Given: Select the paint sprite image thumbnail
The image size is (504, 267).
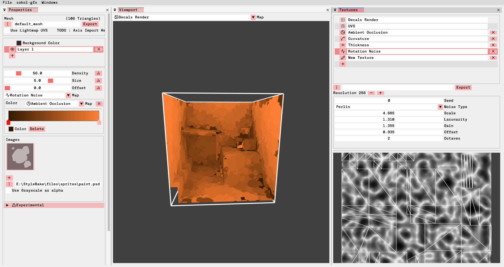Looking at the screenshot, I should (x=20, y=157).
